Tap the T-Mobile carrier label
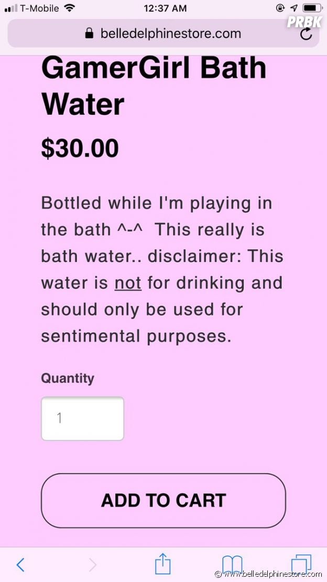 39,8
